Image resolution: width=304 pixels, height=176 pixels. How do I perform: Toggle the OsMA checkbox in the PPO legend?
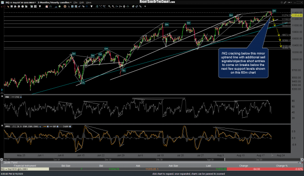click(x=70, y=127)
